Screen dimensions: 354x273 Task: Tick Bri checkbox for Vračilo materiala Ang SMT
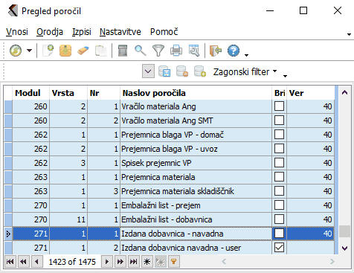click(x=279, y=121)
